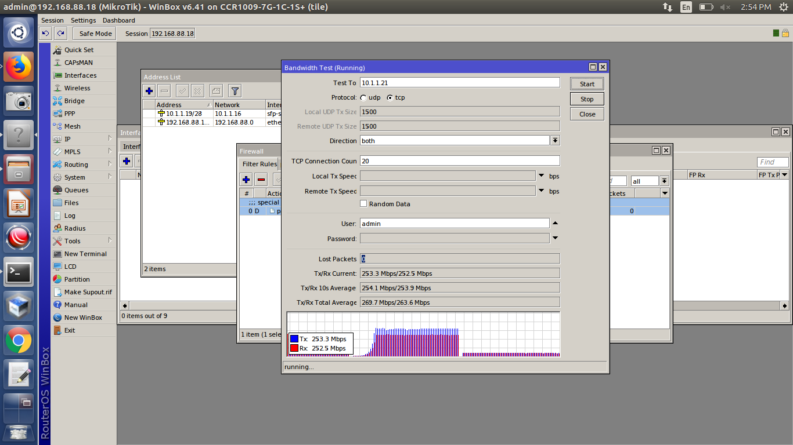This screenshot has width=793, height=445.
Task: Enable Random Data checkbox
Action: [363, 204]
